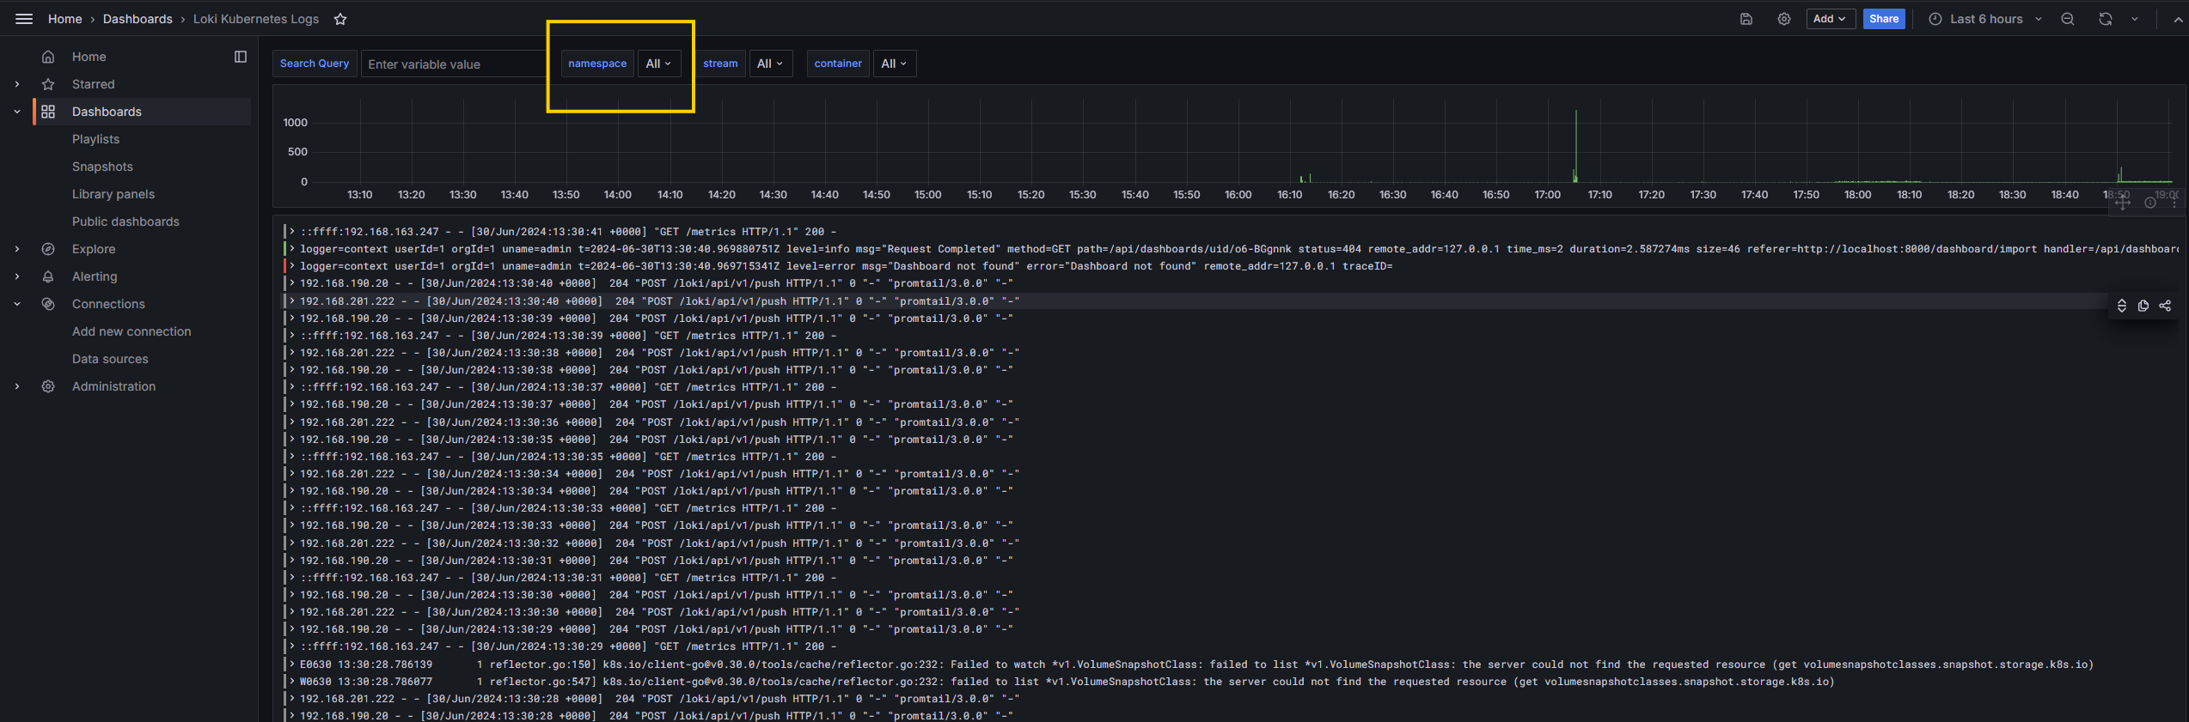Click the Share button
Viewport: 2189px width, 722px height.
(1884, 19)
